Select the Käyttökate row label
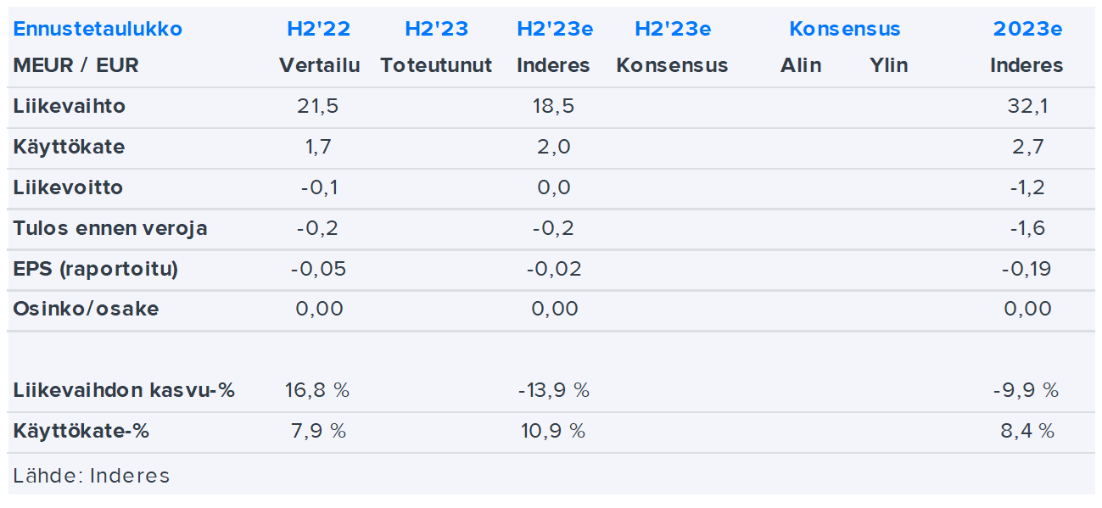This screenshot has height=508, width=1102. tap(69, 148)
